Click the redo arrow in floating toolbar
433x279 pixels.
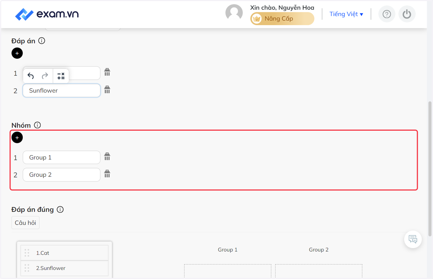(45, 76)
